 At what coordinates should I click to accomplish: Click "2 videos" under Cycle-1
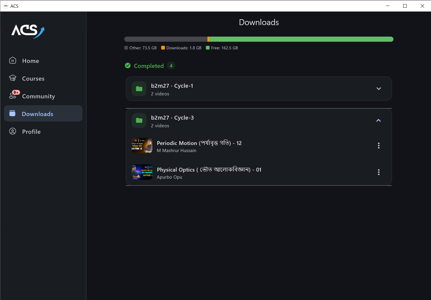(160, 94)
